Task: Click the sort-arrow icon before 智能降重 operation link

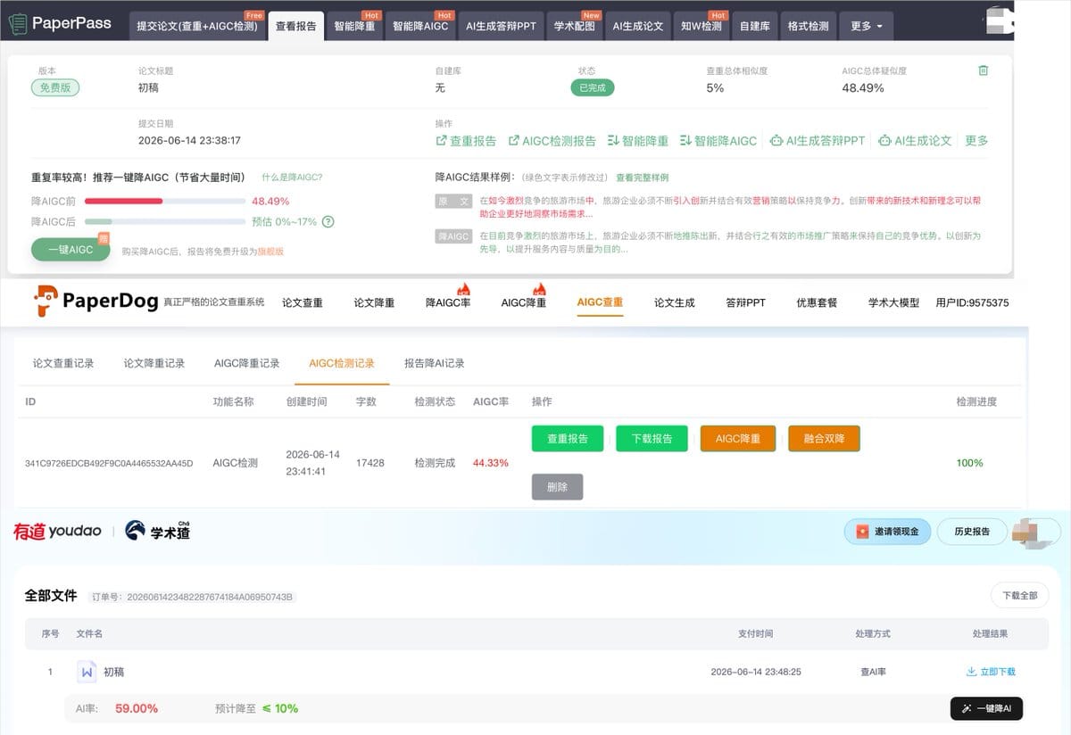Action: pyautogui.click(x=613, y=141)
